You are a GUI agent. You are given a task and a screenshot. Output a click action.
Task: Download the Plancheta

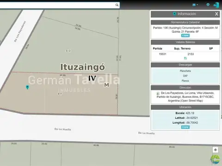click(185, 71)
